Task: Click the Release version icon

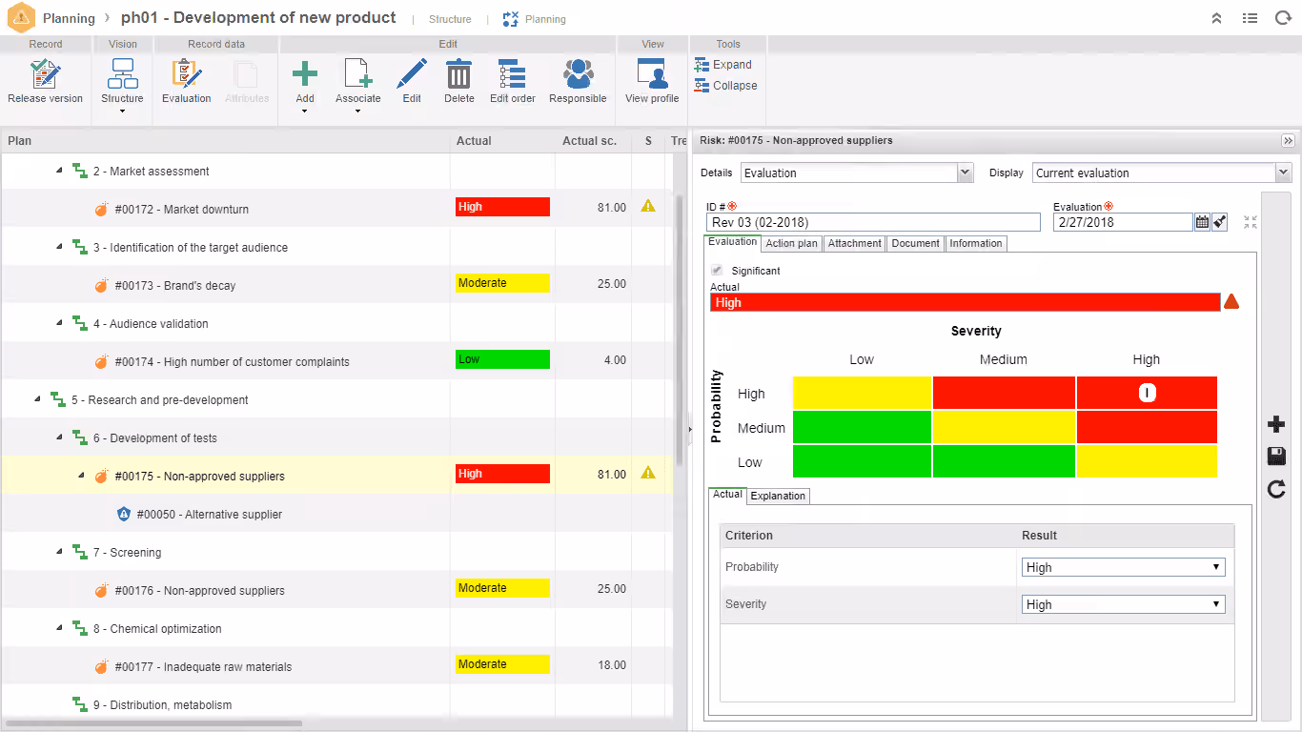Action: click(45, 74)
